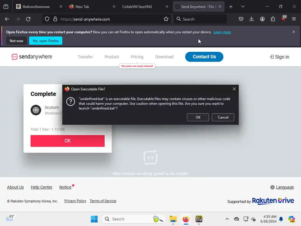
Task: Confirm OK in the executable file dialog
Action: tap(198, 117)
